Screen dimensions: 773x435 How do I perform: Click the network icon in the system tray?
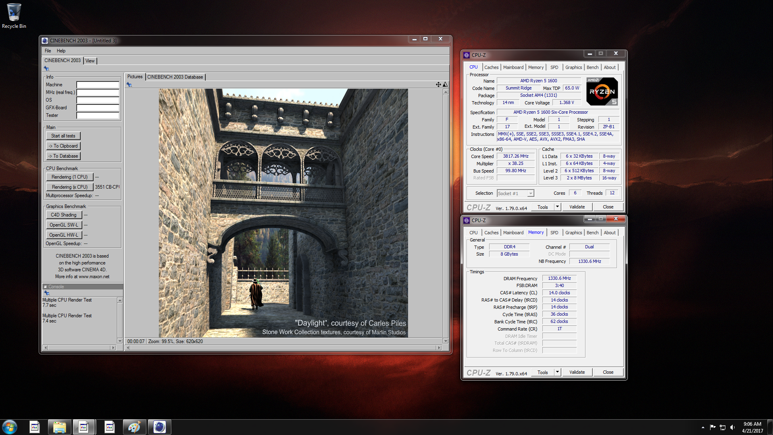point(722,427)
